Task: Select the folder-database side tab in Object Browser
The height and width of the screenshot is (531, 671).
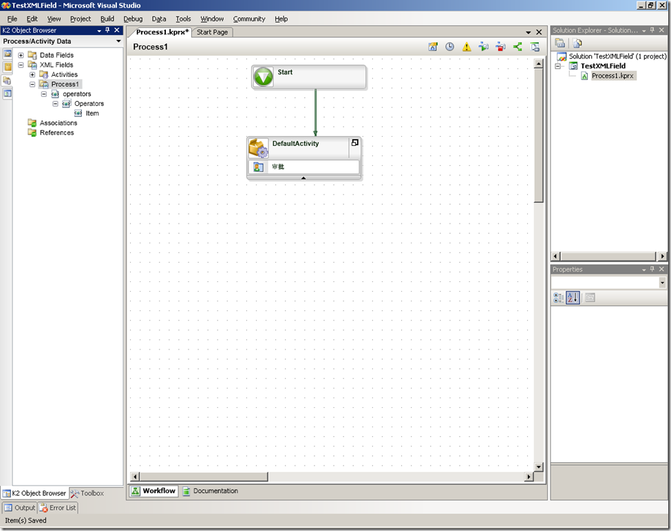Action: tap(8, 80)
